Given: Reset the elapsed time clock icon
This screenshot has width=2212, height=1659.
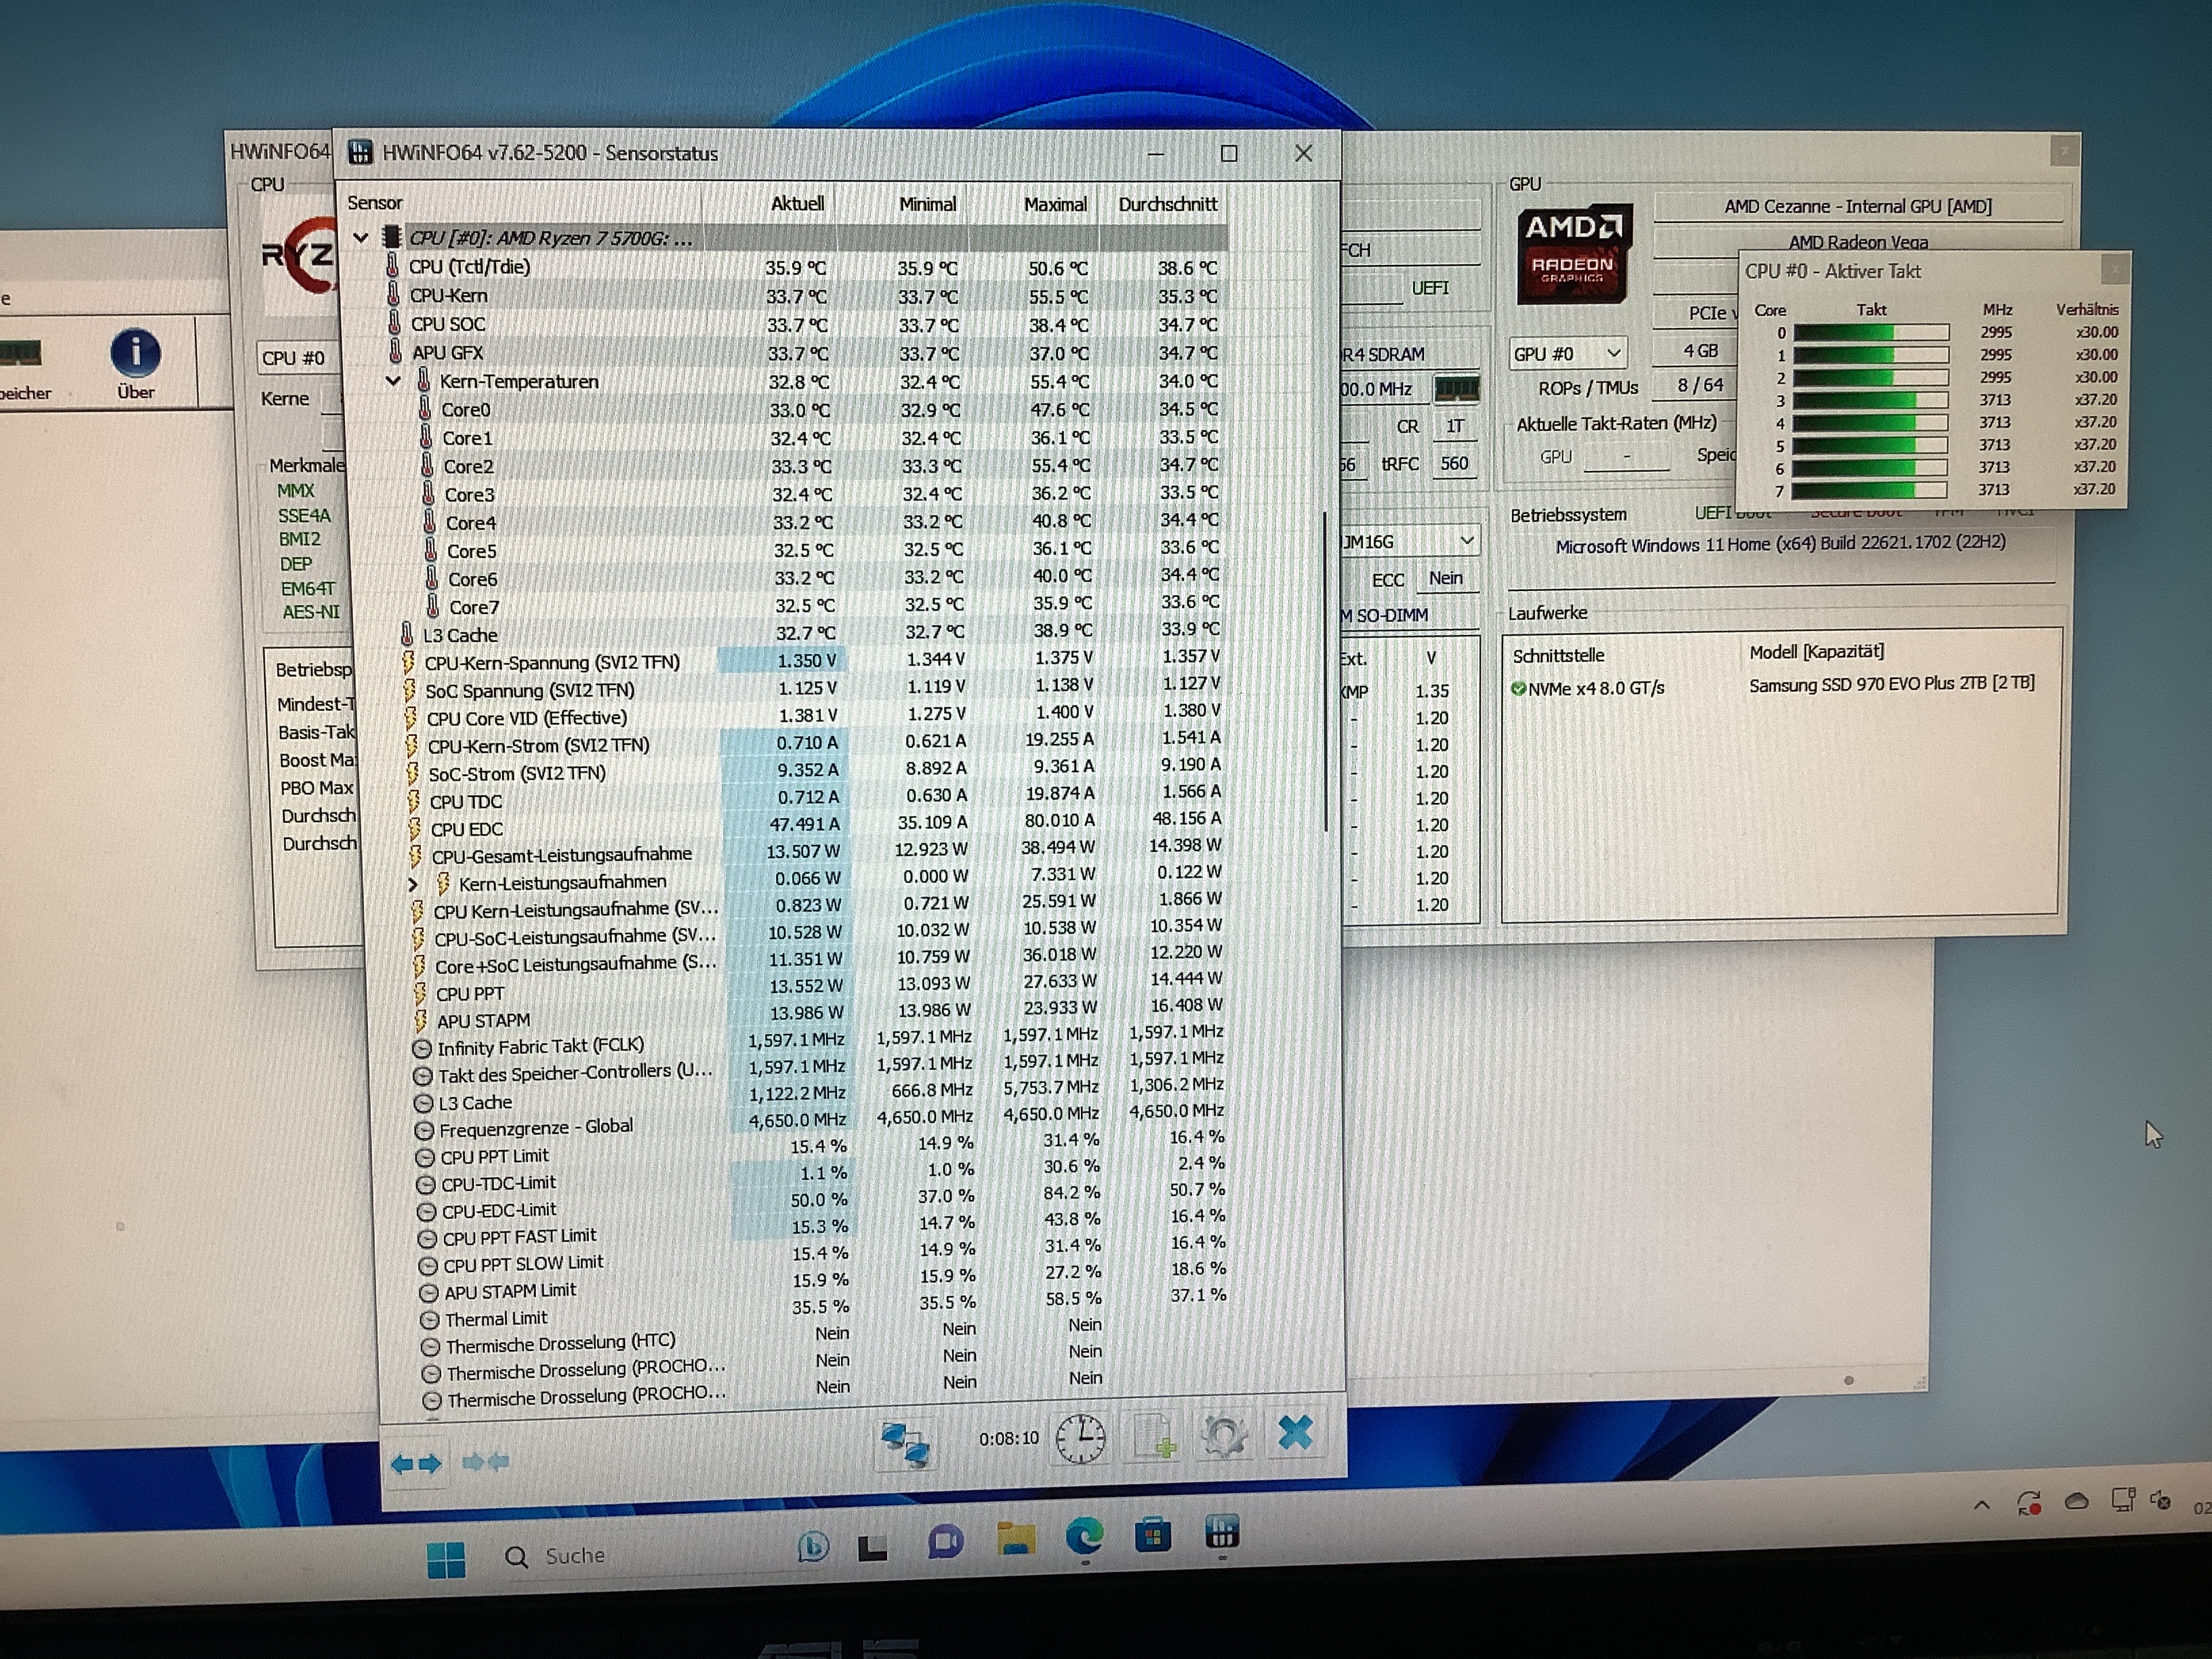Looking at the screenshot, I should [x=1081, y=1439].
